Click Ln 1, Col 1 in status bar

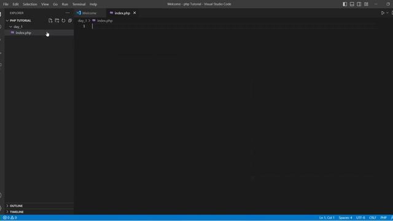click(x=327, y=218)
